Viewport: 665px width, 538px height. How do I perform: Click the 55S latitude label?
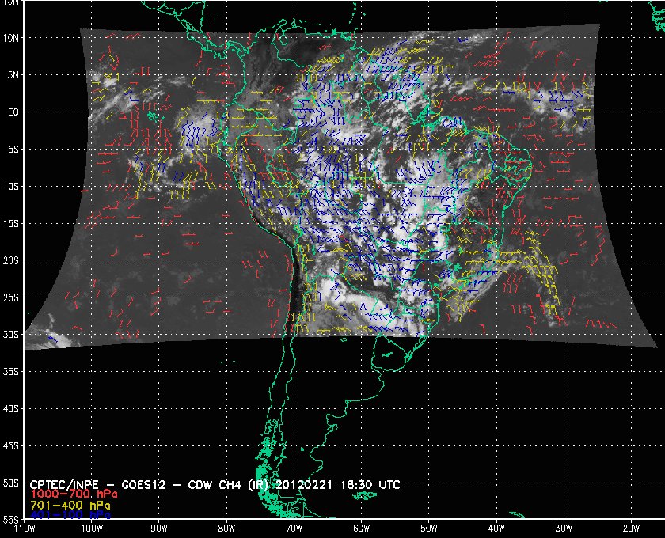(11, 519)
